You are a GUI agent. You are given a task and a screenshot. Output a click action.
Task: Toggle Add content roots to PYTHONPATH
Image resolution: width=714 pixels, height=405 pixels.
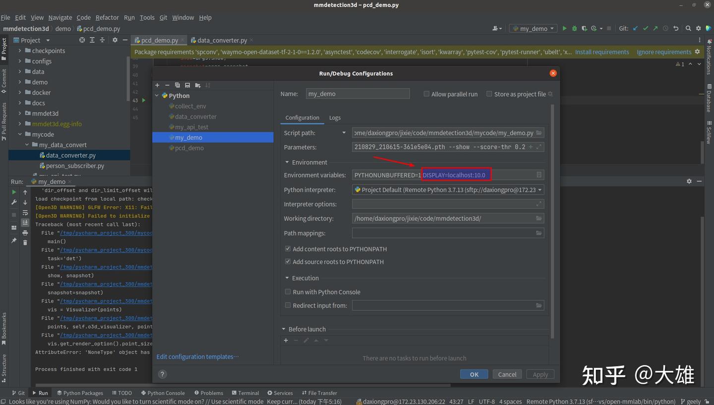pyautogui.click(x=288, y=249)
